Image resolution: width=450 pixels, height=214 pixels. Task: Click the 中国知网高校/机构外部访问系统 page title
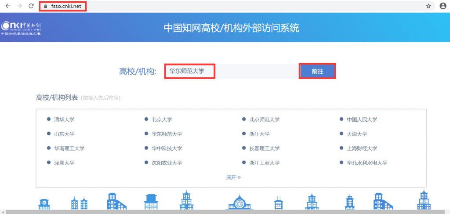[231, 28]
